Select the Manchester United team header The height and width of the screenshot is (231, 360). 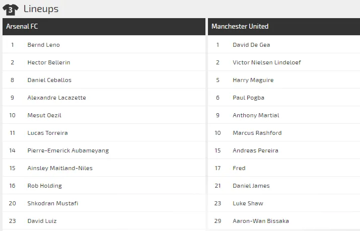tap(240, 26)
